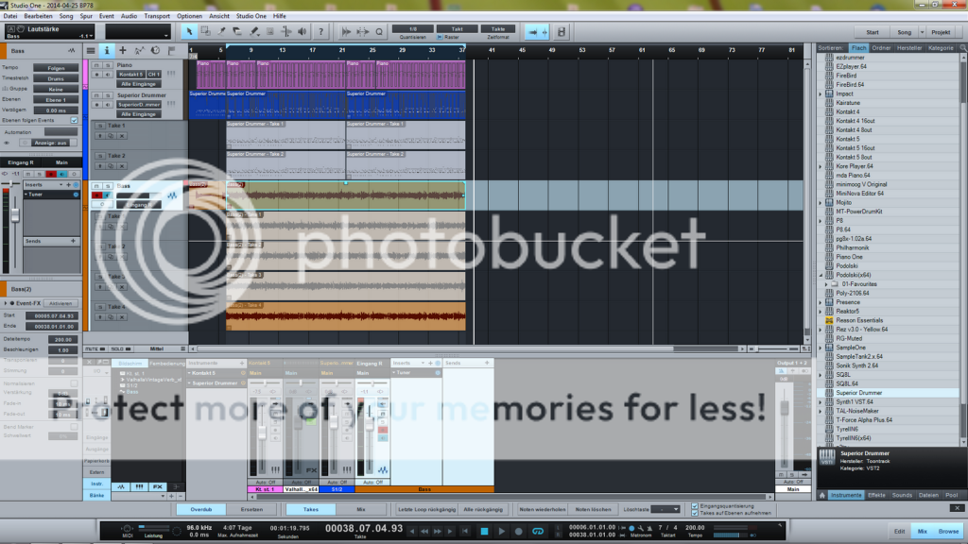Toggle the Ebenen folgen Events checkbox
The width and height of the screenshot is (968, 544).
click(x=74, y=120)
